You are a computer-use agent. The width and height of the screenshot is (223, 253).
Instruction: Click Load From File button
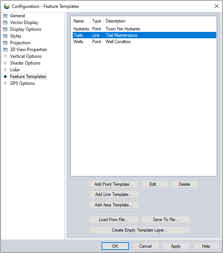coord(114,220)
